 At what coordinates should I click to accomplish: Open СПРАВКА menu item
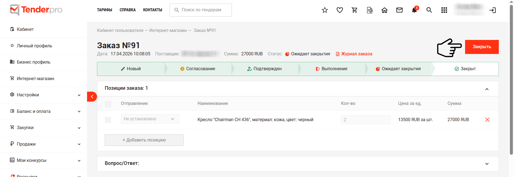click(128, 10)
